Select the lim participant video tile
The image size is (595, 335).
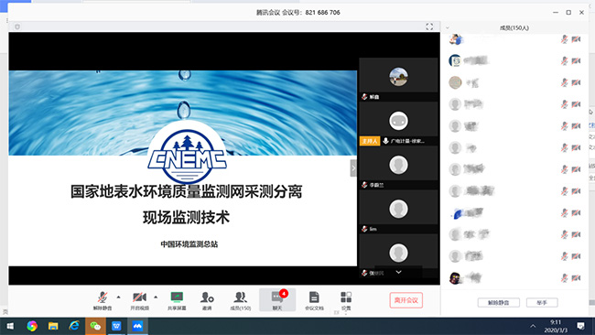tap(398, 211)
